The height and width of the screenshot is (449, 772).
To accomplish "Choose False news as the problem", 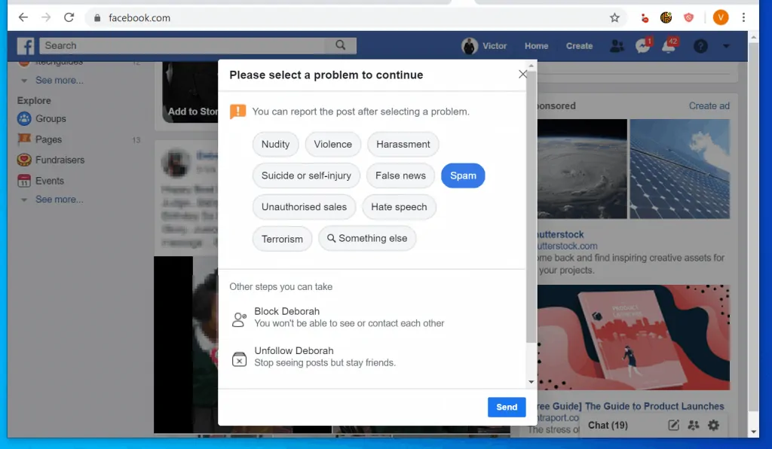I will tap(400, 176).
